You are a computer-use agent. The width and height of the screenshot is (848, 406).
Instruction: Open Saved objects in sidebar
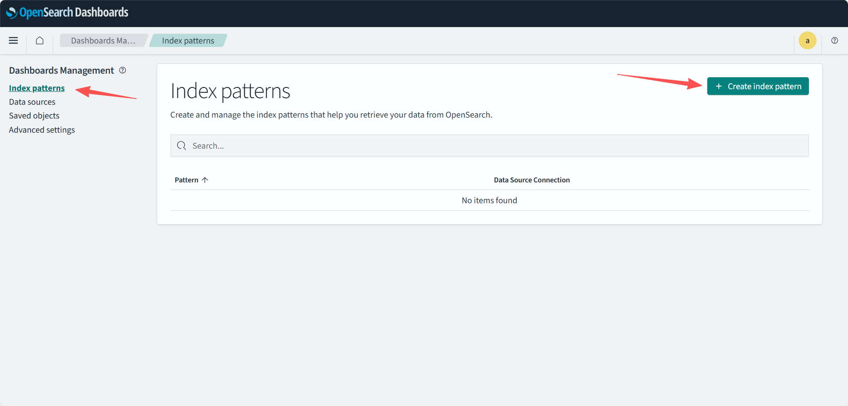34,115
